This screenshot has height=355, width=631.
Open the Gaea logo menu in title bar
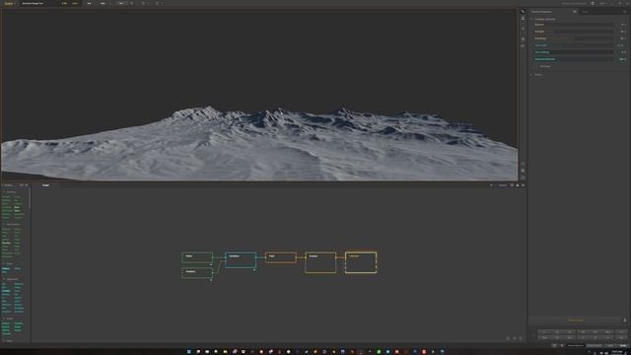click(9, 3)
